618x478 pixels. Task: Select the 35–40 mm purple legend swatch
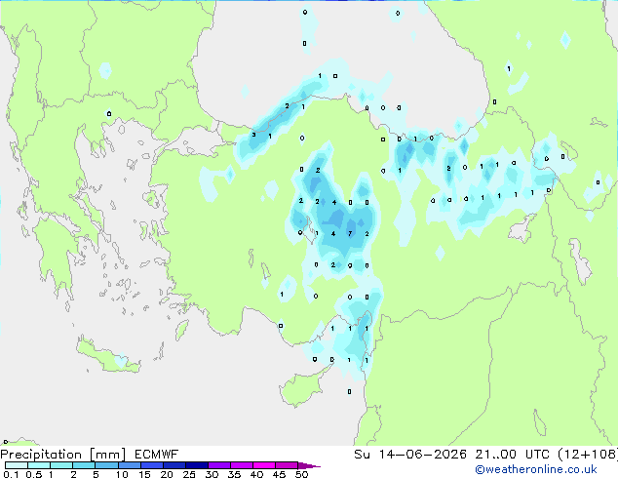[242, 465]
